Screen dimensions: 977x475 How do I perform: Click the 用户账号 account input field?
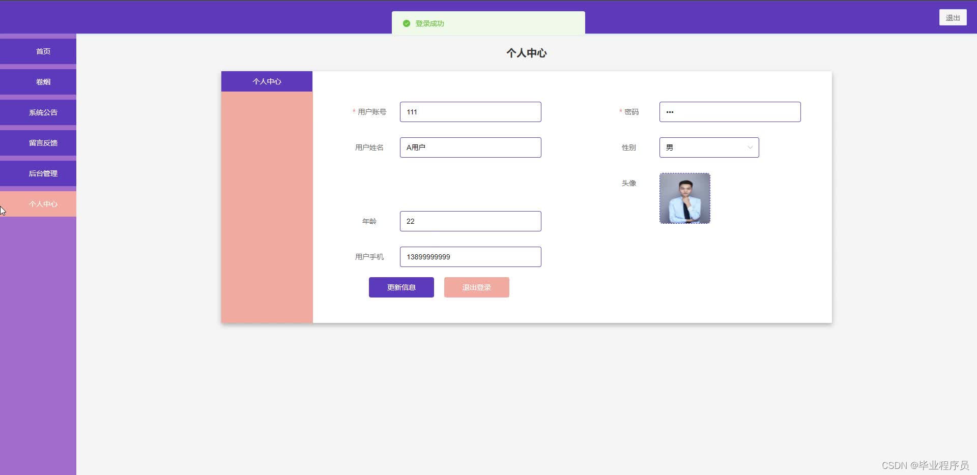click(470, 112)
